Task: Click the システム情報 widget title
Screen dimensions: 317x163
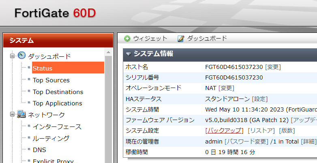Action: (153, 54)
